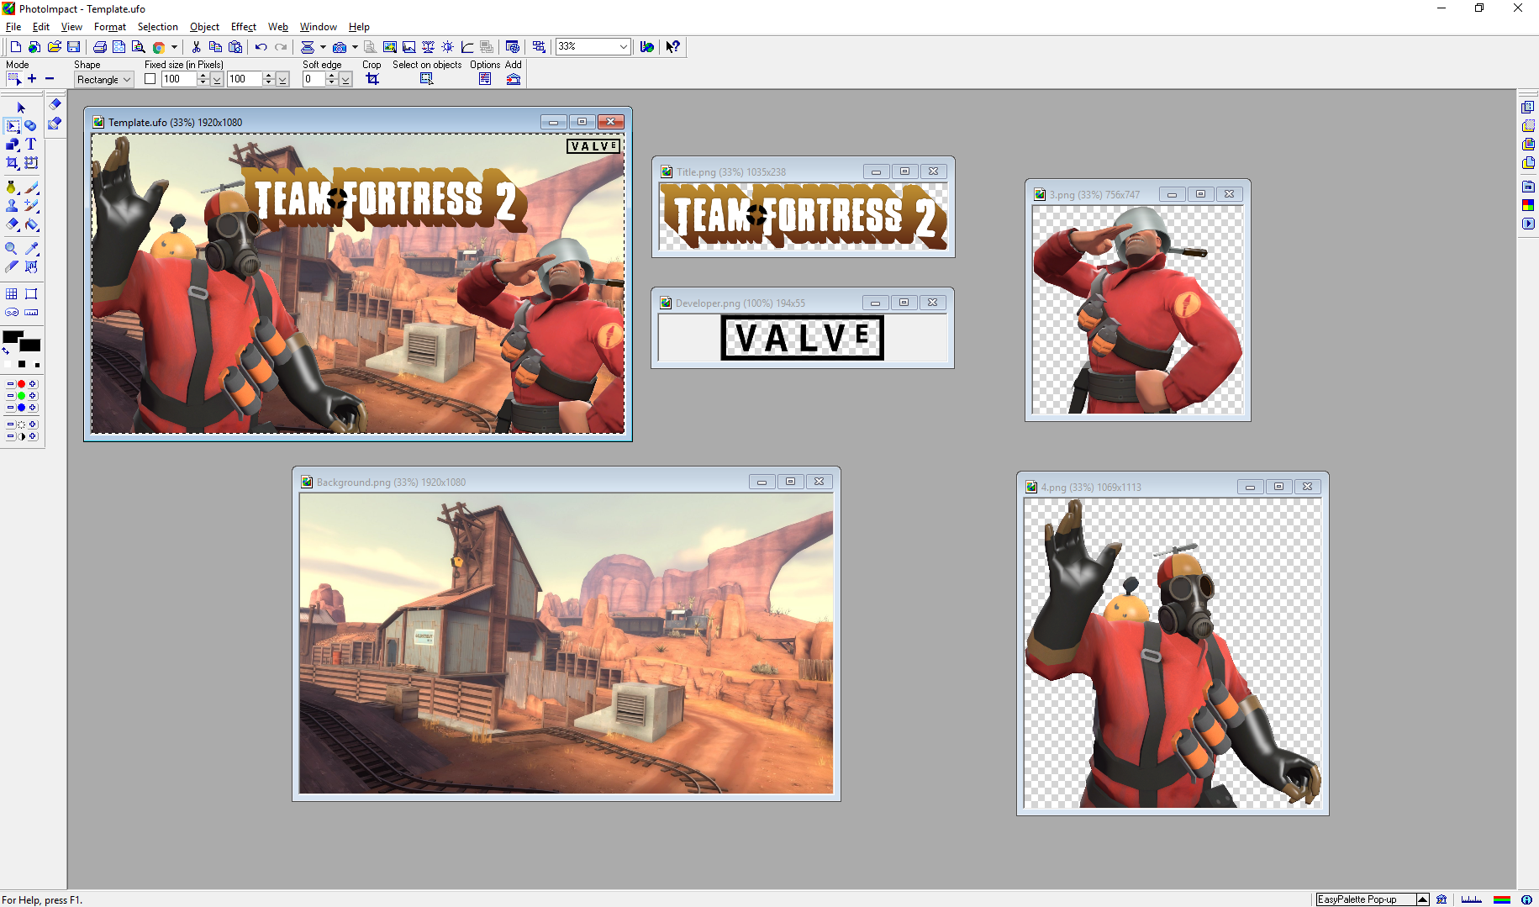1539x907 pixels.
Task: Open the Window menu
Action: 319,27
